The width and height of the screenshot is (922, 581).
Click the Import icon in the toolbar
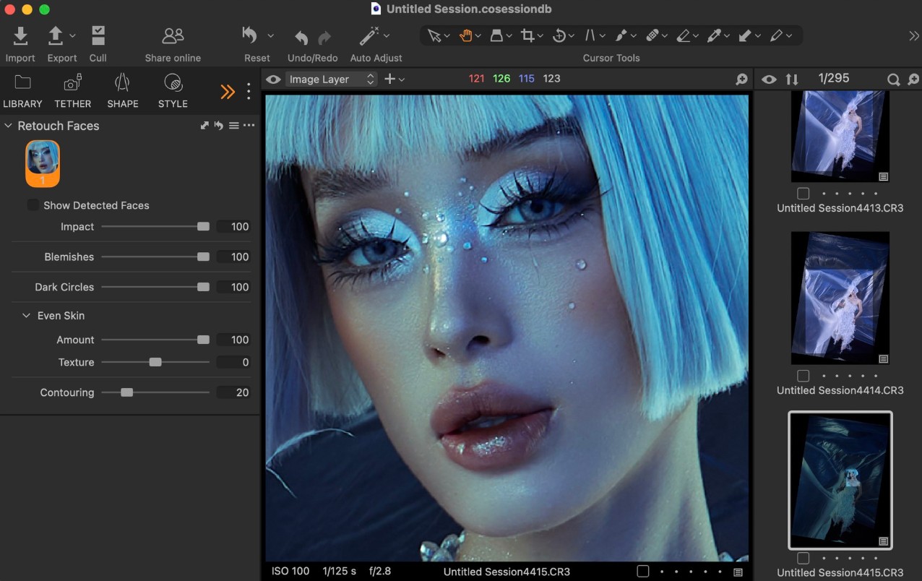(x=20, y=35)
